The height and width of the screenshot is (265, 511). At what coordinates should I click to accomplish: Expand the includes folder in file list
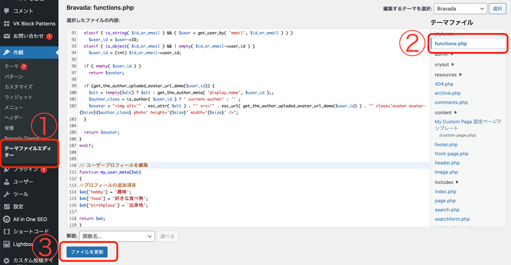tap(446, 182)
